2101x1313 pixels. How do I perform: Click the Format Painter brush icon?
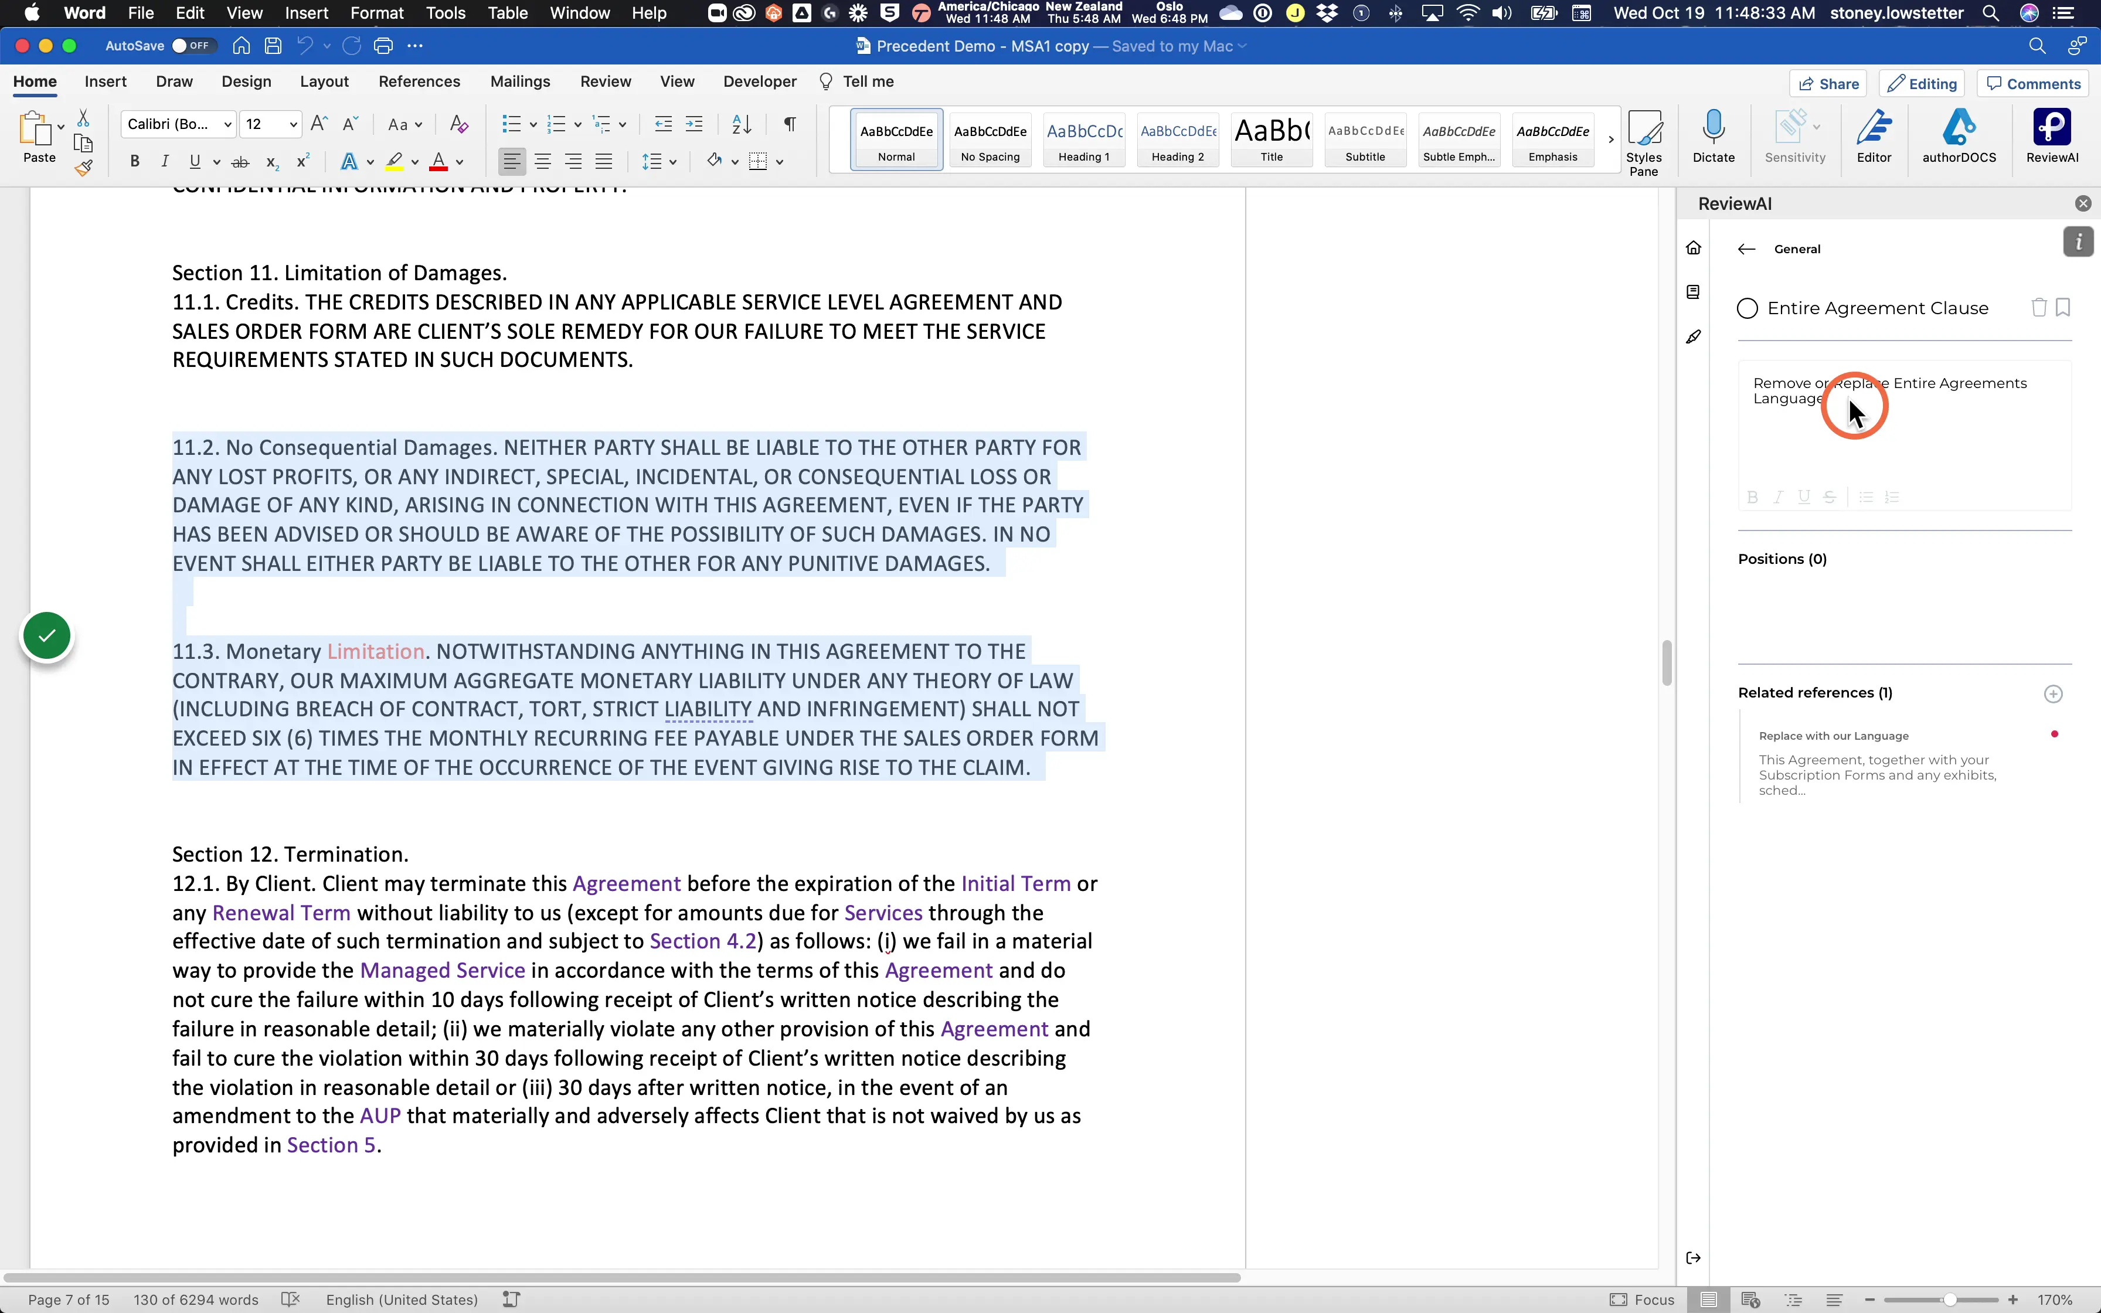83,168
